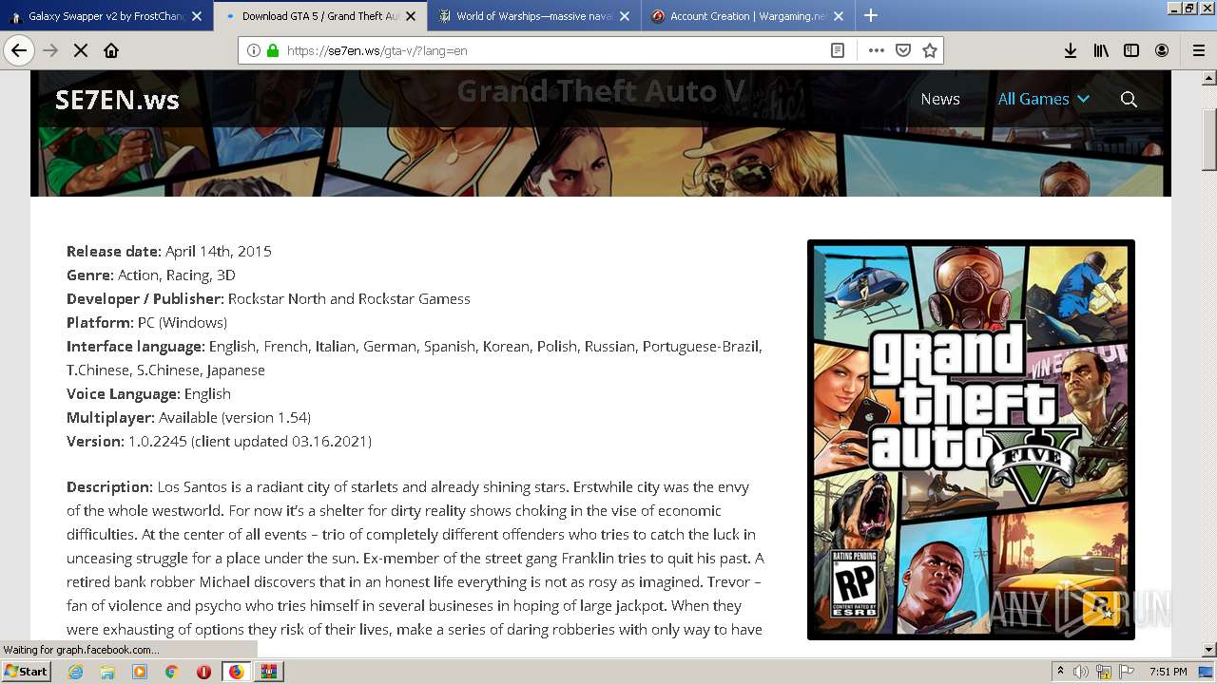Viewport: 1217px width, 684px height.
Task: Show site information for se7en.ws
Action: (x=254, y=50)
